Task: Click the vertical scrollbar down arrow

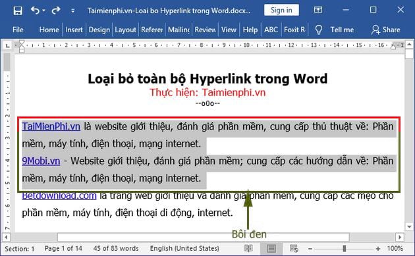Action: click(x=409, y=226)
